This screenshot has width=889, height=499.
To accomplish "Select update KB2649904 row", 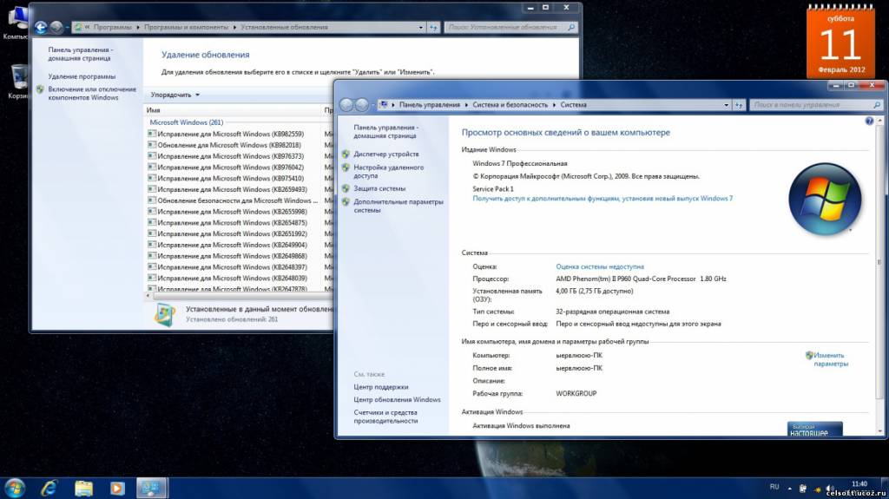I will tap(232, 245).
